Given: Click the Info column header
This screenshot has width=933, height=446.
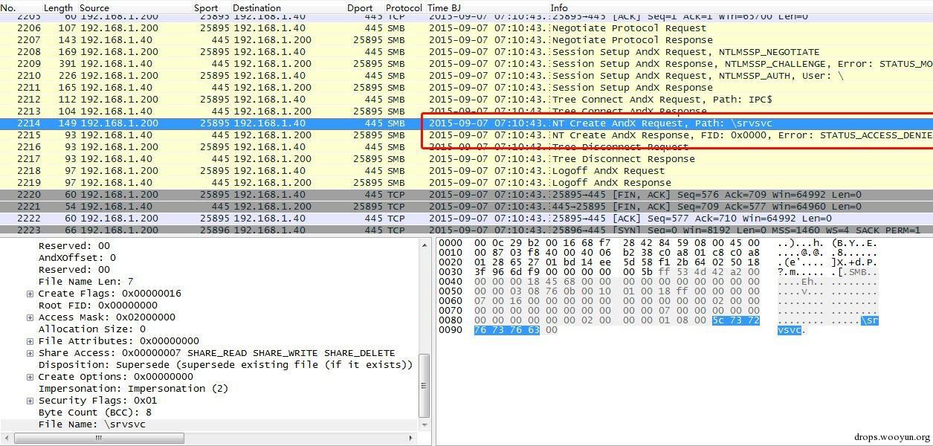Looking at the screenshot, I should click(559, 7).
